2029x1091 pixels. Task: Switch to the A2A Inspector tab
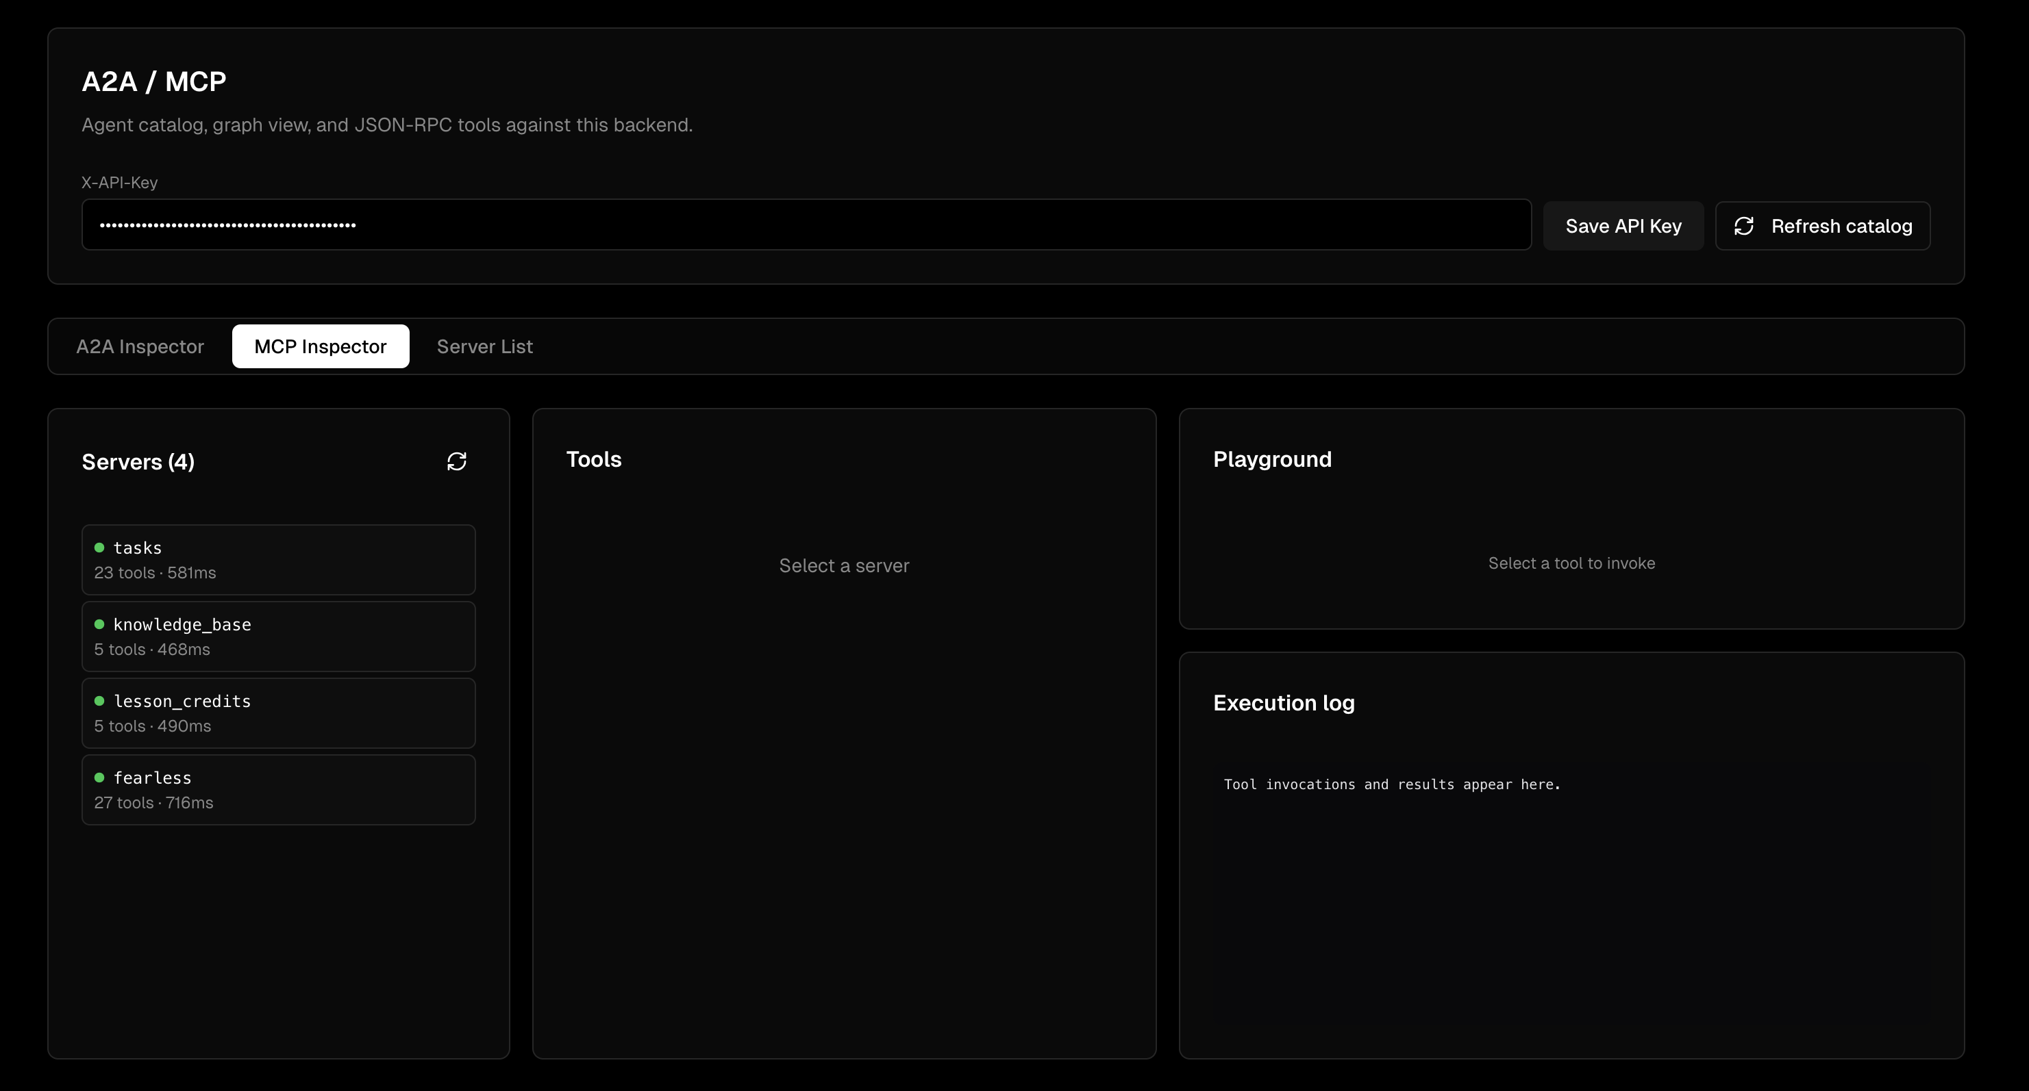[140, 346]
